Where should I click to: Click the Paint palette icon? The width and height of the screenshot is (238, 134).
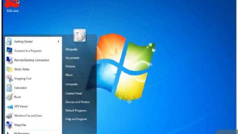9,97
